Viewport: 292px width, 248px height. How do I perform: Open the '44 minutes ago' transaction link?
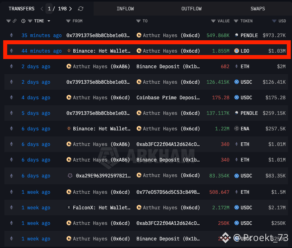(x=41, y=51)
